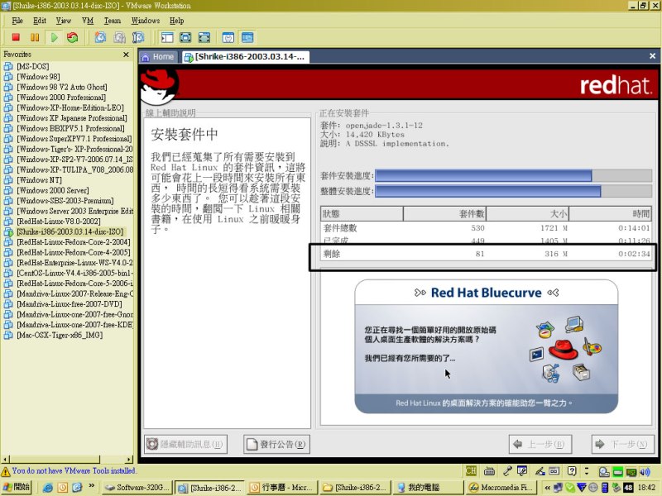The width and height of the screenshot is (662, 496).
Task: Expand hidden tray icons chevron
Action: click(548, 488)
